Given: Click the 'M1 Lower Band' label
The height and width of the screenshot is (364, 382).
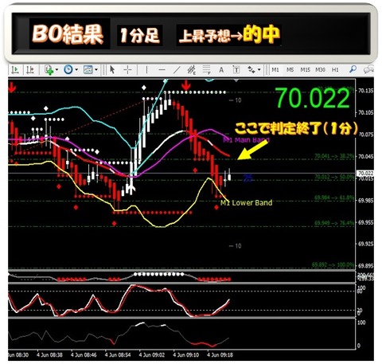Looking at the screenshot, I should pos(247,203).
